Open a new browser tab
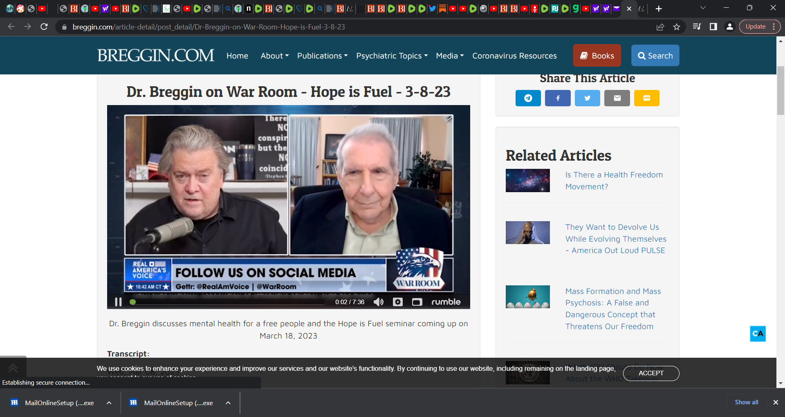This screenshot has width=785, height=417. click(659, 9)
